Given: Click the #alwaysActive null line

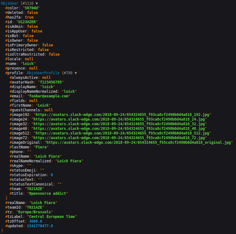Looking at the screenshot, I should [30, 78].
